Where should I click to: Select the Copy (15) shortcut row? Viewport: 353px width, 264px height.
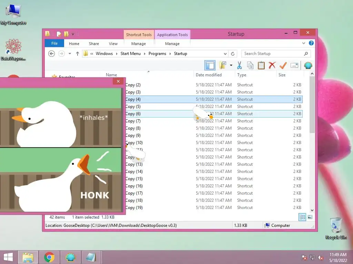[214, 179]
